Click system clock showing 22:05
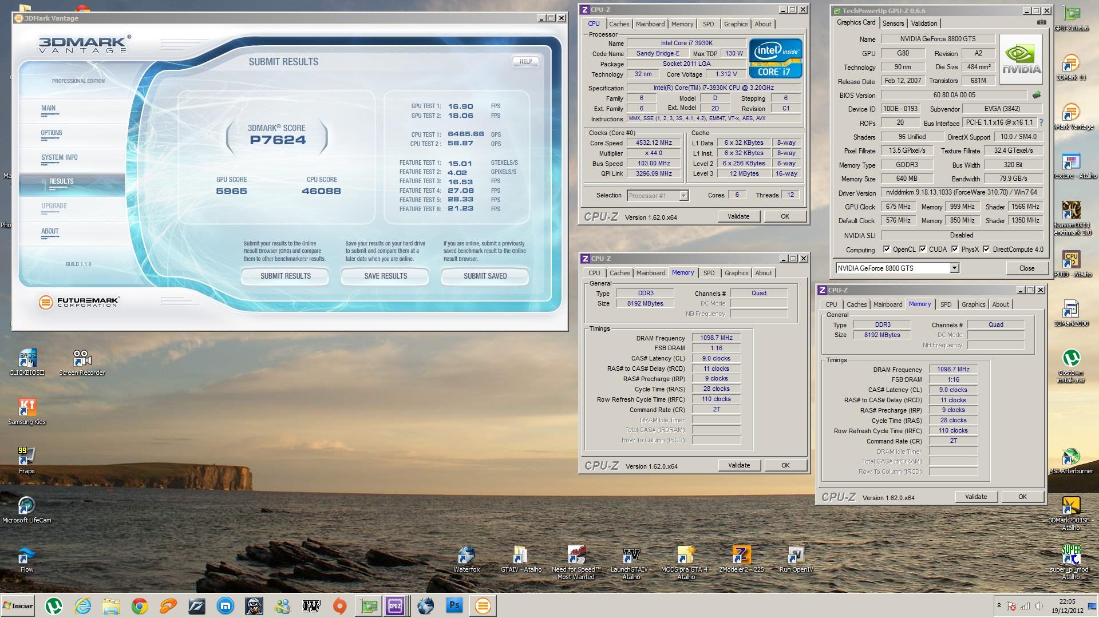Viewport: 1099px width, 618px height. click(1068, 606)
